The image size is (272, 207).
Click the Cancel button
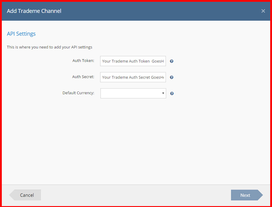click(x=25, y=195)
